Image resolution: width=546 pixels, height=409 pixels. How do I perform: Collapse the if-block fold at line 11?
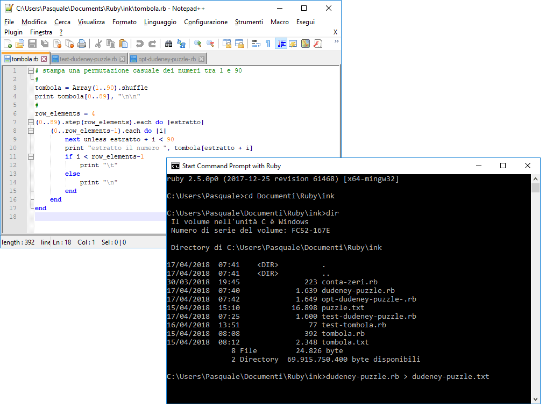pos(31,156)
